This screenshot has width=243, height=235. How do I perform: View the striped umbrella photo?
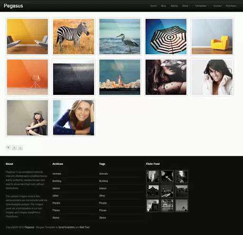tap(166, 37)
